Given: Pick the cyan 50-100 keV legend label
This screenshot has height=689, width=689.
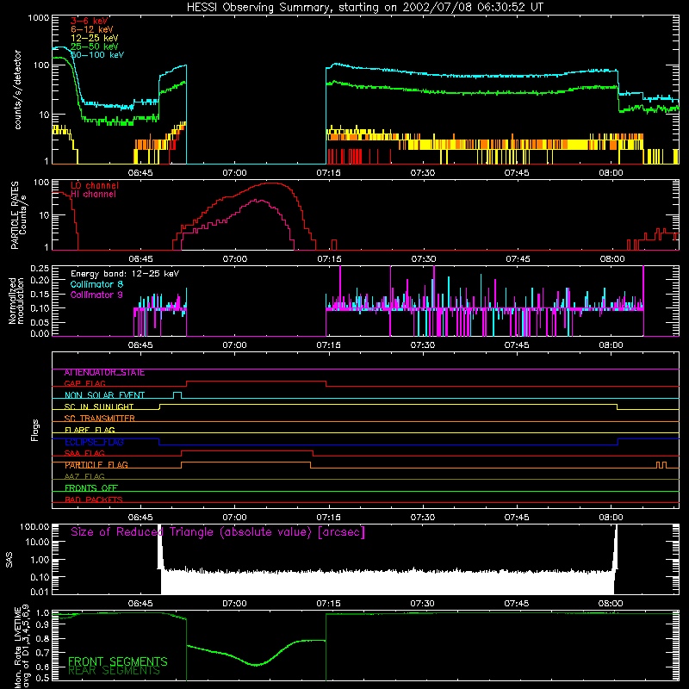Looking at the screenshot, I should 97,55.
